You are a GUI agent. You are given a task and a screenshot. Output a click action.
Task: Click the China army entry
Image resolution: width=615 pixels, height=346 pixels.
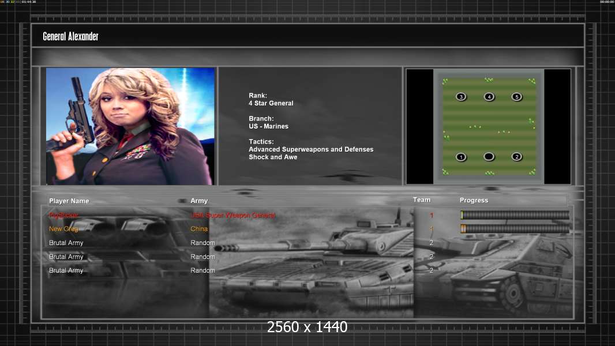coord(199,229)
